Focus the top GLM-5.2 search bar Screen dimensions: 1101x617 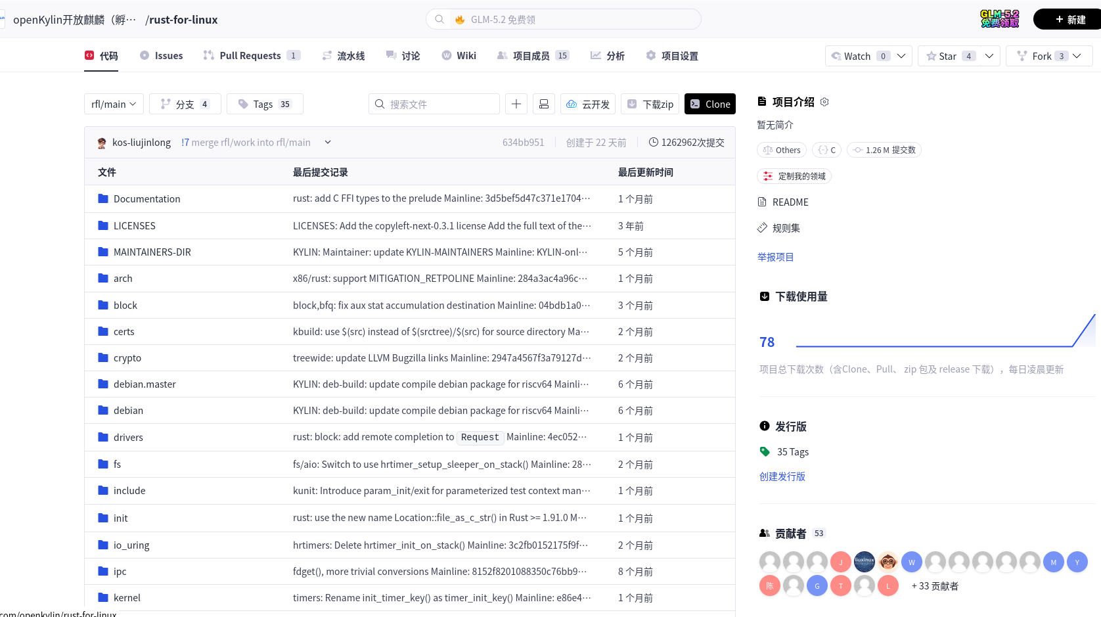click(564, 20)
